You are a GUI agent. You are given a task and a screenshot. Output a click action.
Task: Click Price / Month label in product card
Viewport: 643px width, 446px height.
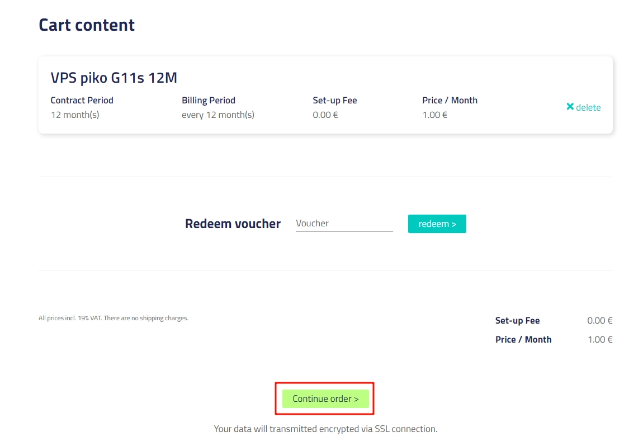(450, 101)
